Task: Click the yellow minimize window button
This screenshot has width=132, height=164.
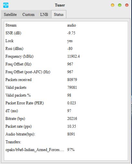Action: 113,5
